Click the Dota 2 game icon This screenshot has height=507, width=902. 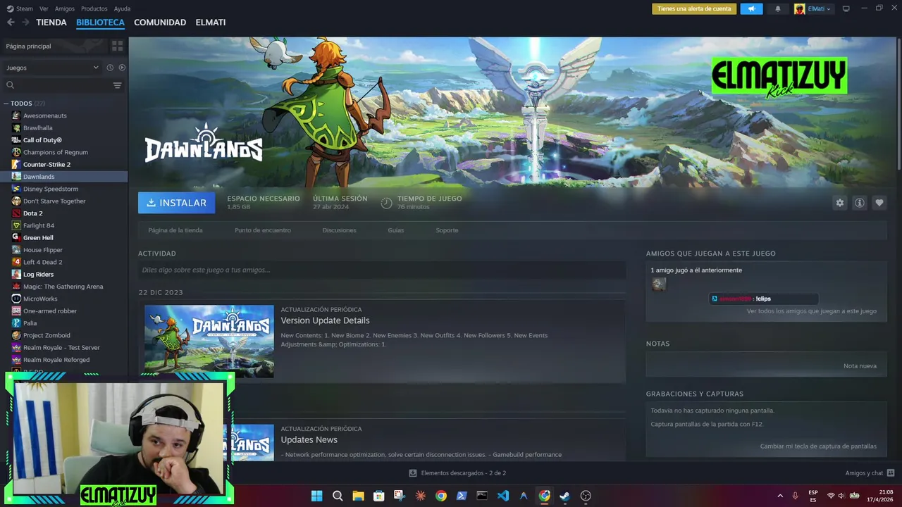tap(16, 213)
